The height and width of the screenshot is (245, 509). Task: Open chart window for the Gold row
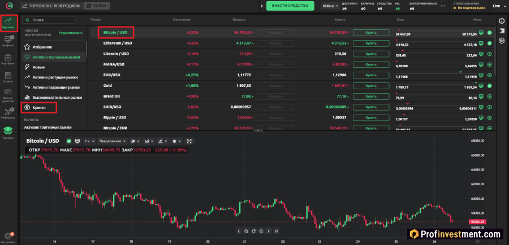coord(481,86)
